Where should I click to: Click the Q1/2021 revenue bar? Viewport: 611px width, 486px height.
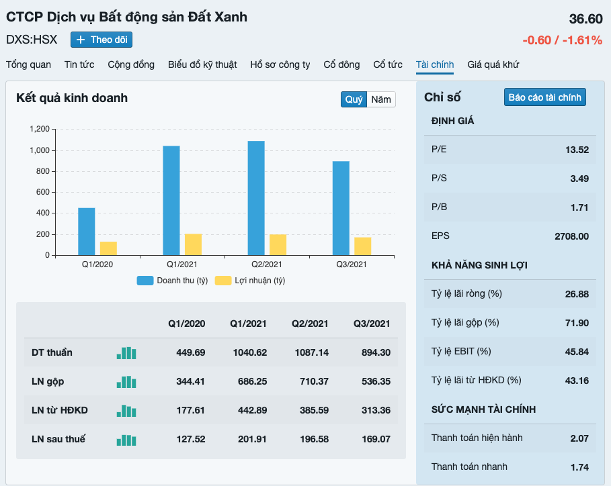171,201
